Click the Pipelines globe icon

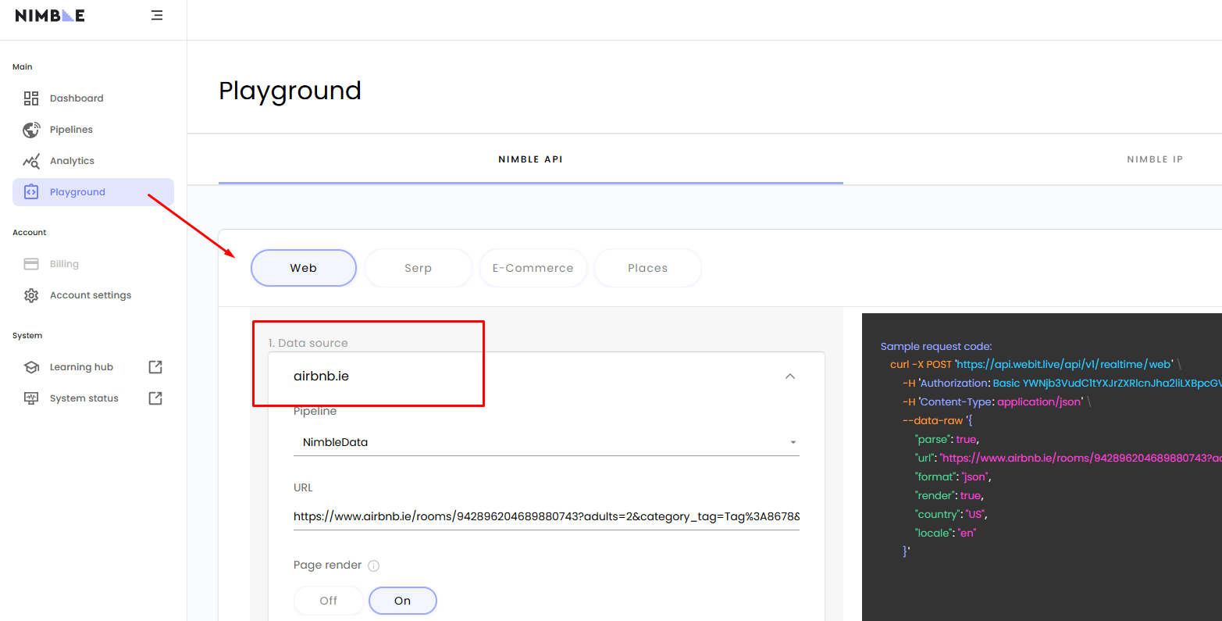tap(31, 130)
